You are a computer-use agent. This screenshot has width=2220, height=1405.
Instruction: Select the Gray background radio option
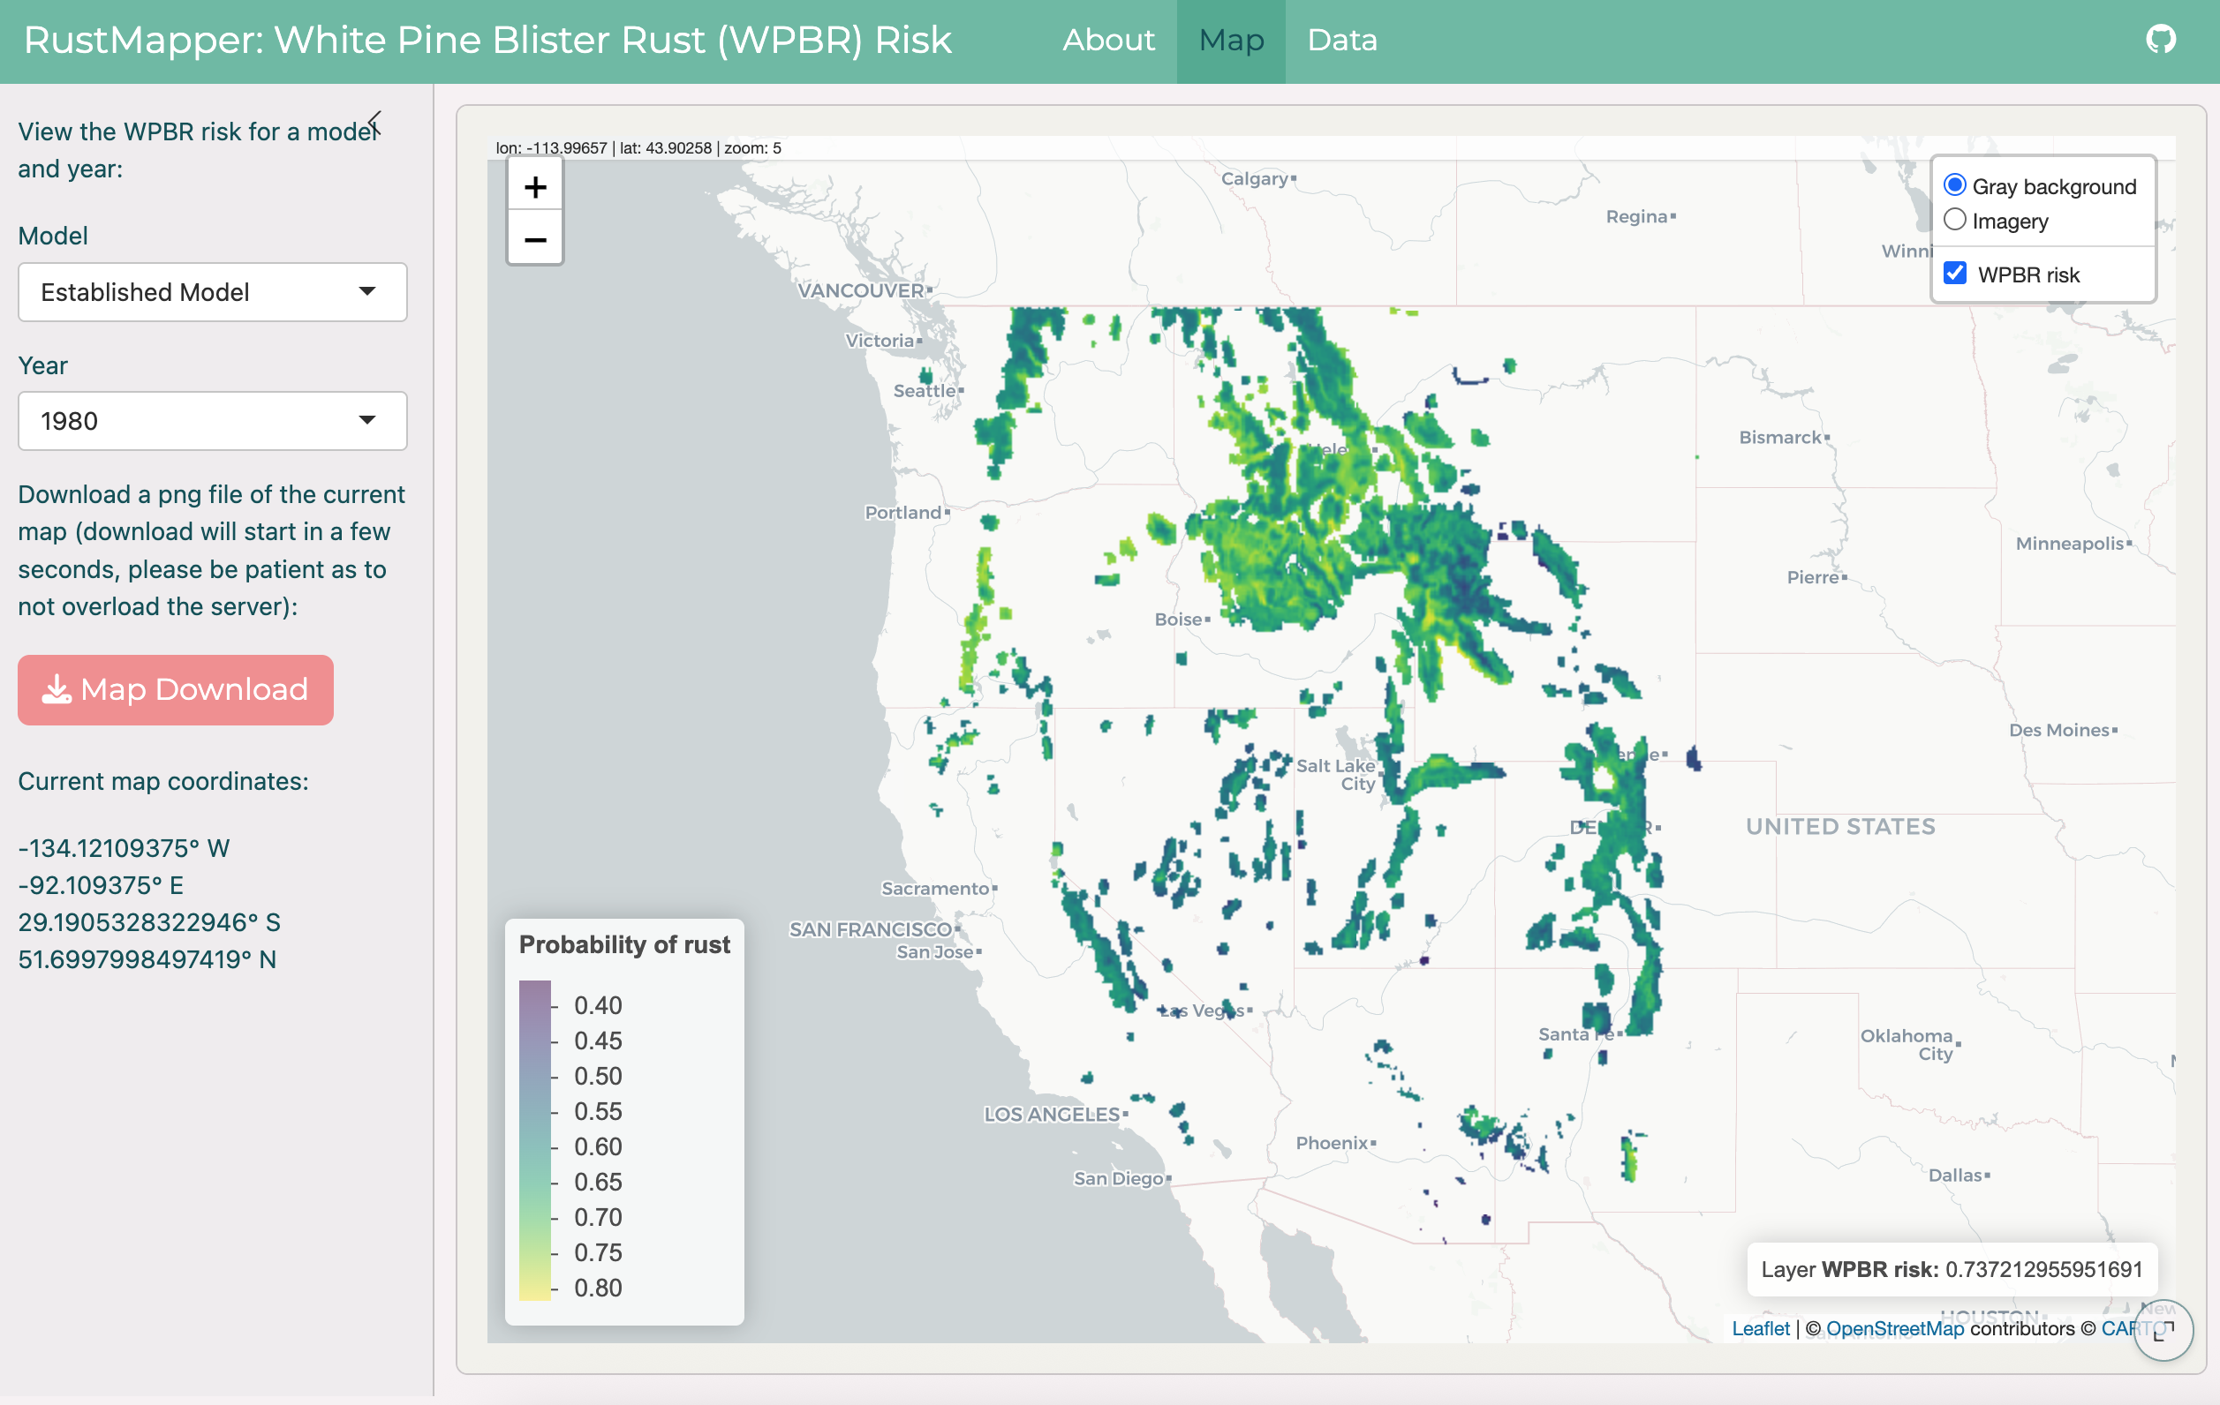[x=1954, y=185]
